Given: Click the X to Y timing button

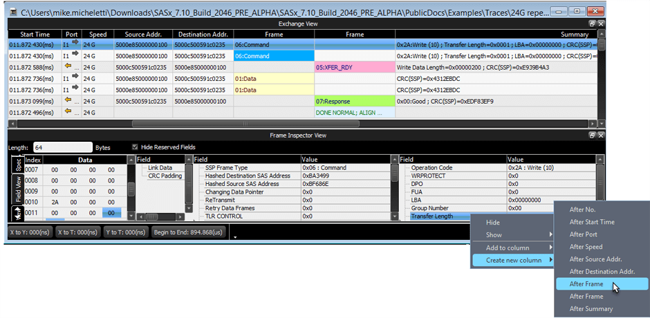Looking at the screenshot, I should (30, 232).
